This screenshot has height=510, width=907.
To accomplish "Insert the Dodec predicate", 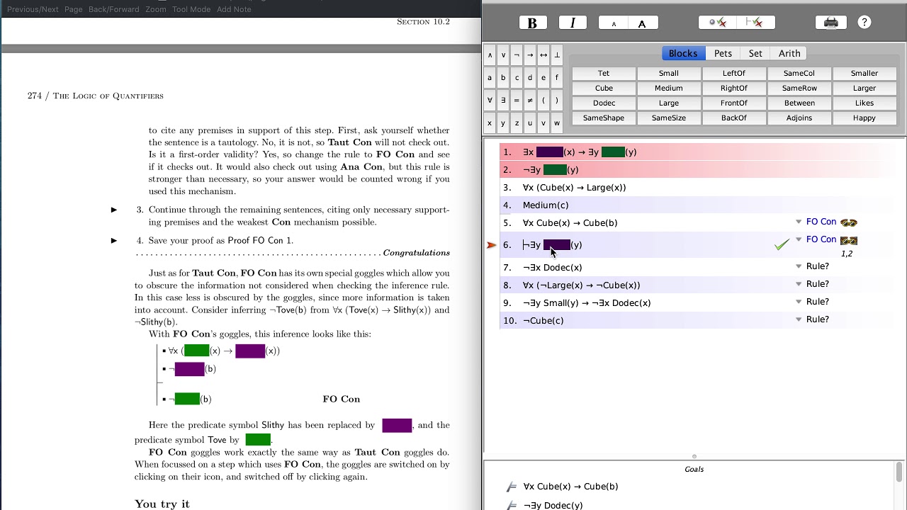I will pos(604,103).
